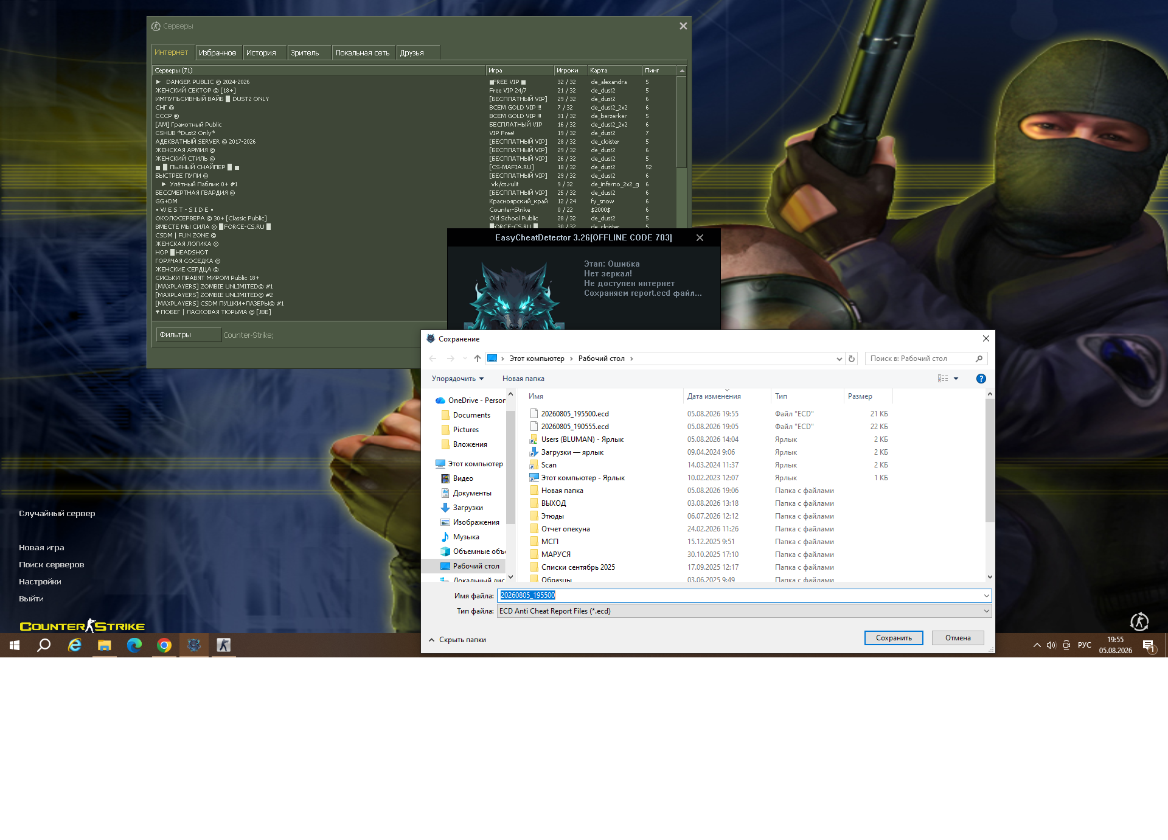Image resolution: width=1168 pixels, height=840 pixels.
Task: Select file 20260805_195500.ecd
Action: (x=575, y=414)
